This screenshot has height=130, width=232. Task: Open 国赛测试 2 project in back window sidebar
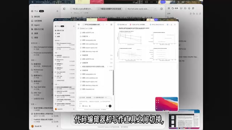tap(42, 77)
